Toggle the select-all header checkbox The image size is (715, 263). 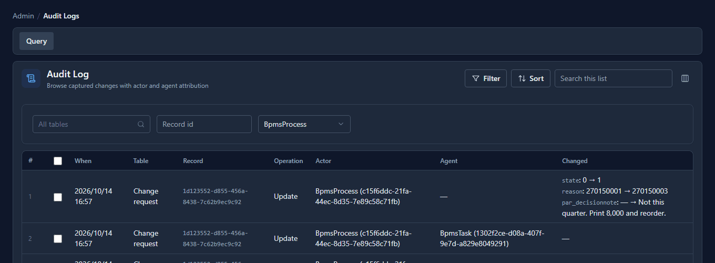[58, 161]
